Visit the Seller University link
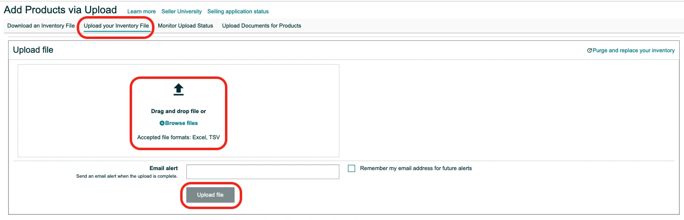 [182, 11]
